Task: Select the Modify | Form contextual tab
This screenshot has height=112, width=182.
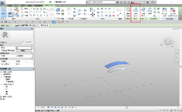Action: [49, 5]
